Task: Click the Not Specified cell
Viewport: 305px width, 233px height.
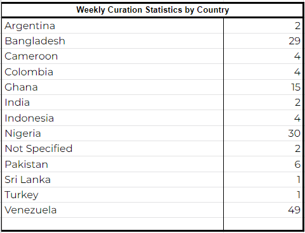Action: (x=113, y=149)
